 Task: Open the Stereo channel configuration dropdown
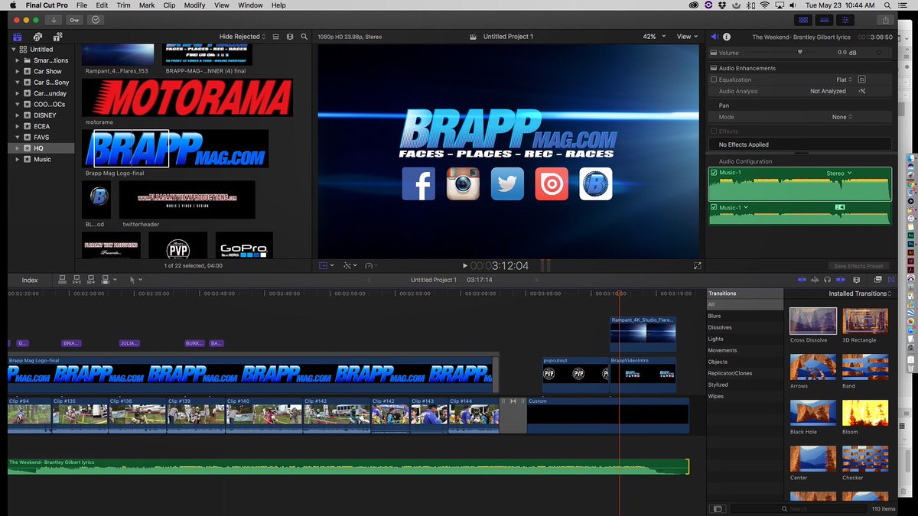pos(839,174)
